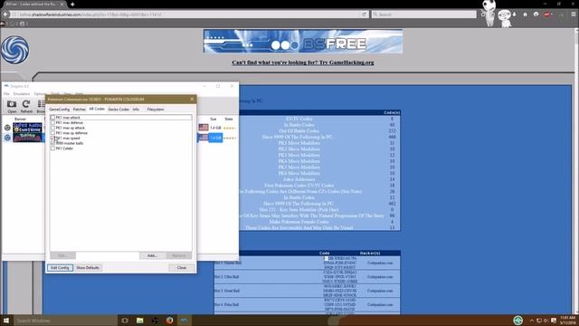The height and width of the screenshot is (326, 579).
Task: Toggle the PK1 max speed code
Action: (52, 138)
